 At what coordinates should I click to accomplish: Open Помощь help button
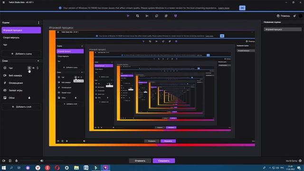pyautogui.click(x=283, y=16)
